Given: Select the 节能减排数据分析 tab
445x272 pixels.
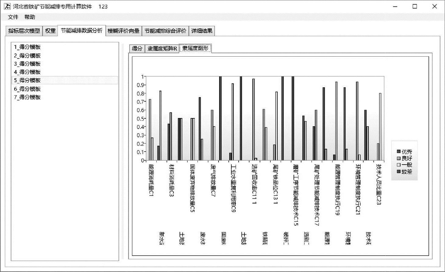Looking at the screenshot, I should pos(82,30).
